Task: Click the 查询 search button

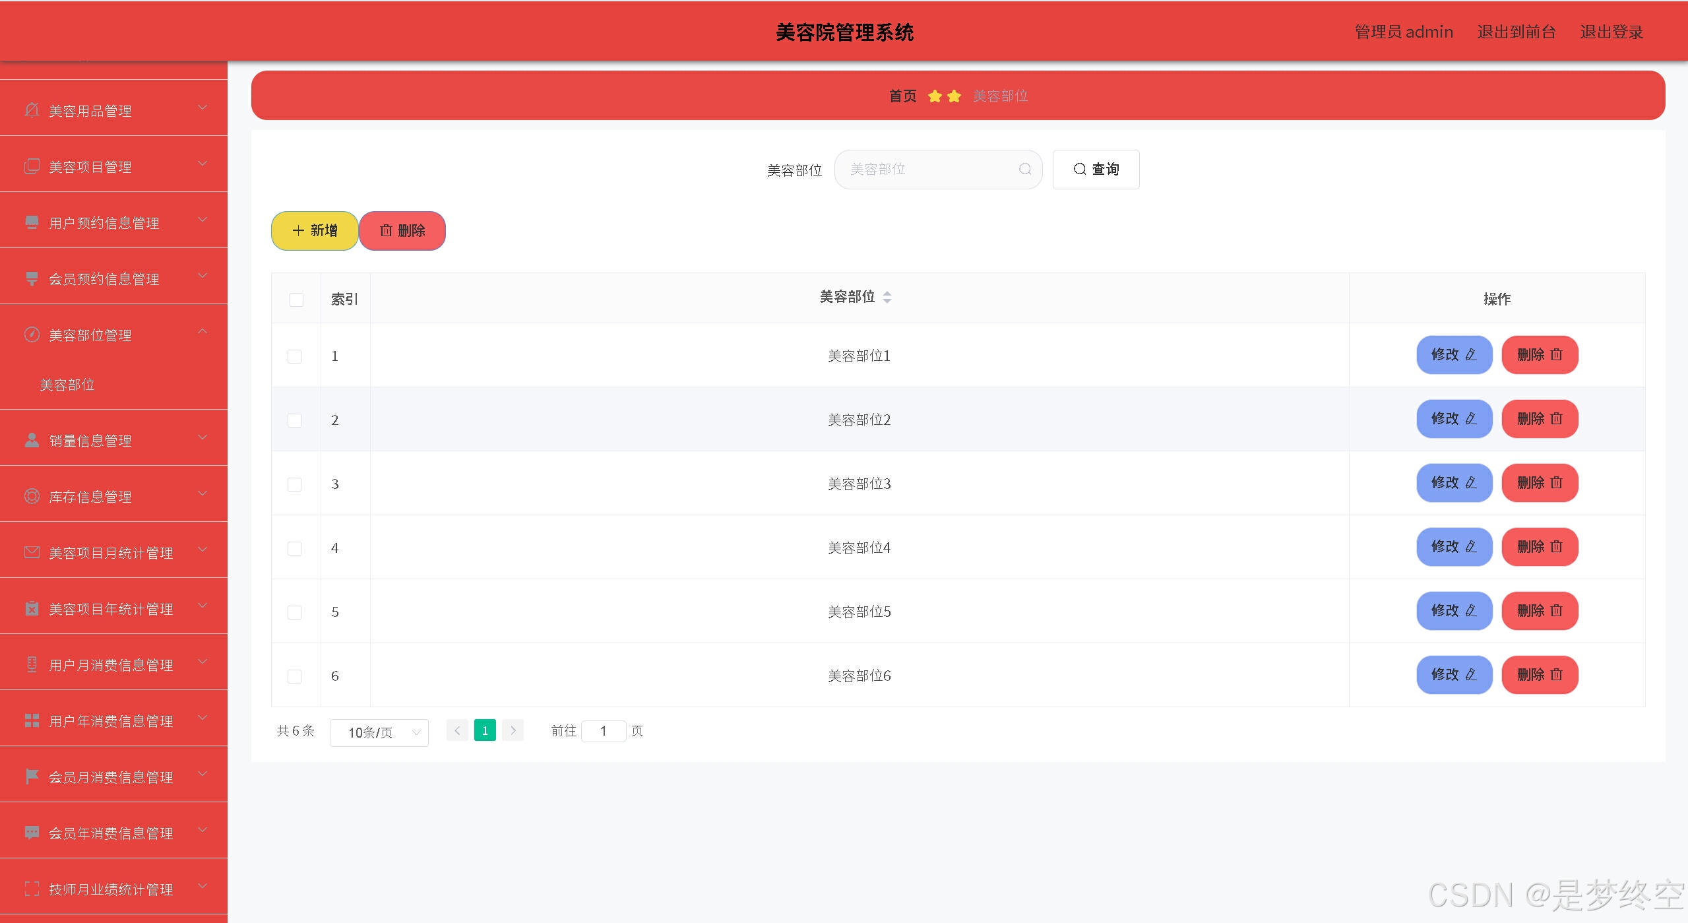Action: [x=1096, y=170]
